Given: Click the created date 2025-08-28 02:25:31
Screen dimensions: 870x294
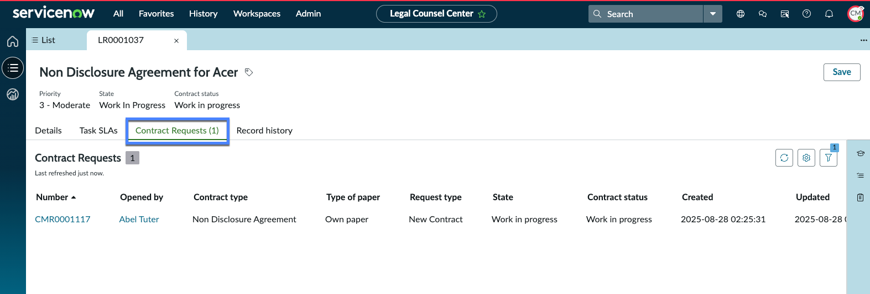Looking at the screenshot, I should (723, 220).
